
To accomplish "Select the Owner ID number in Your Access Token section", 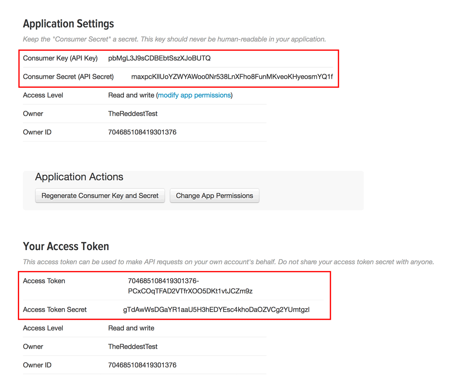I will 142,365.
